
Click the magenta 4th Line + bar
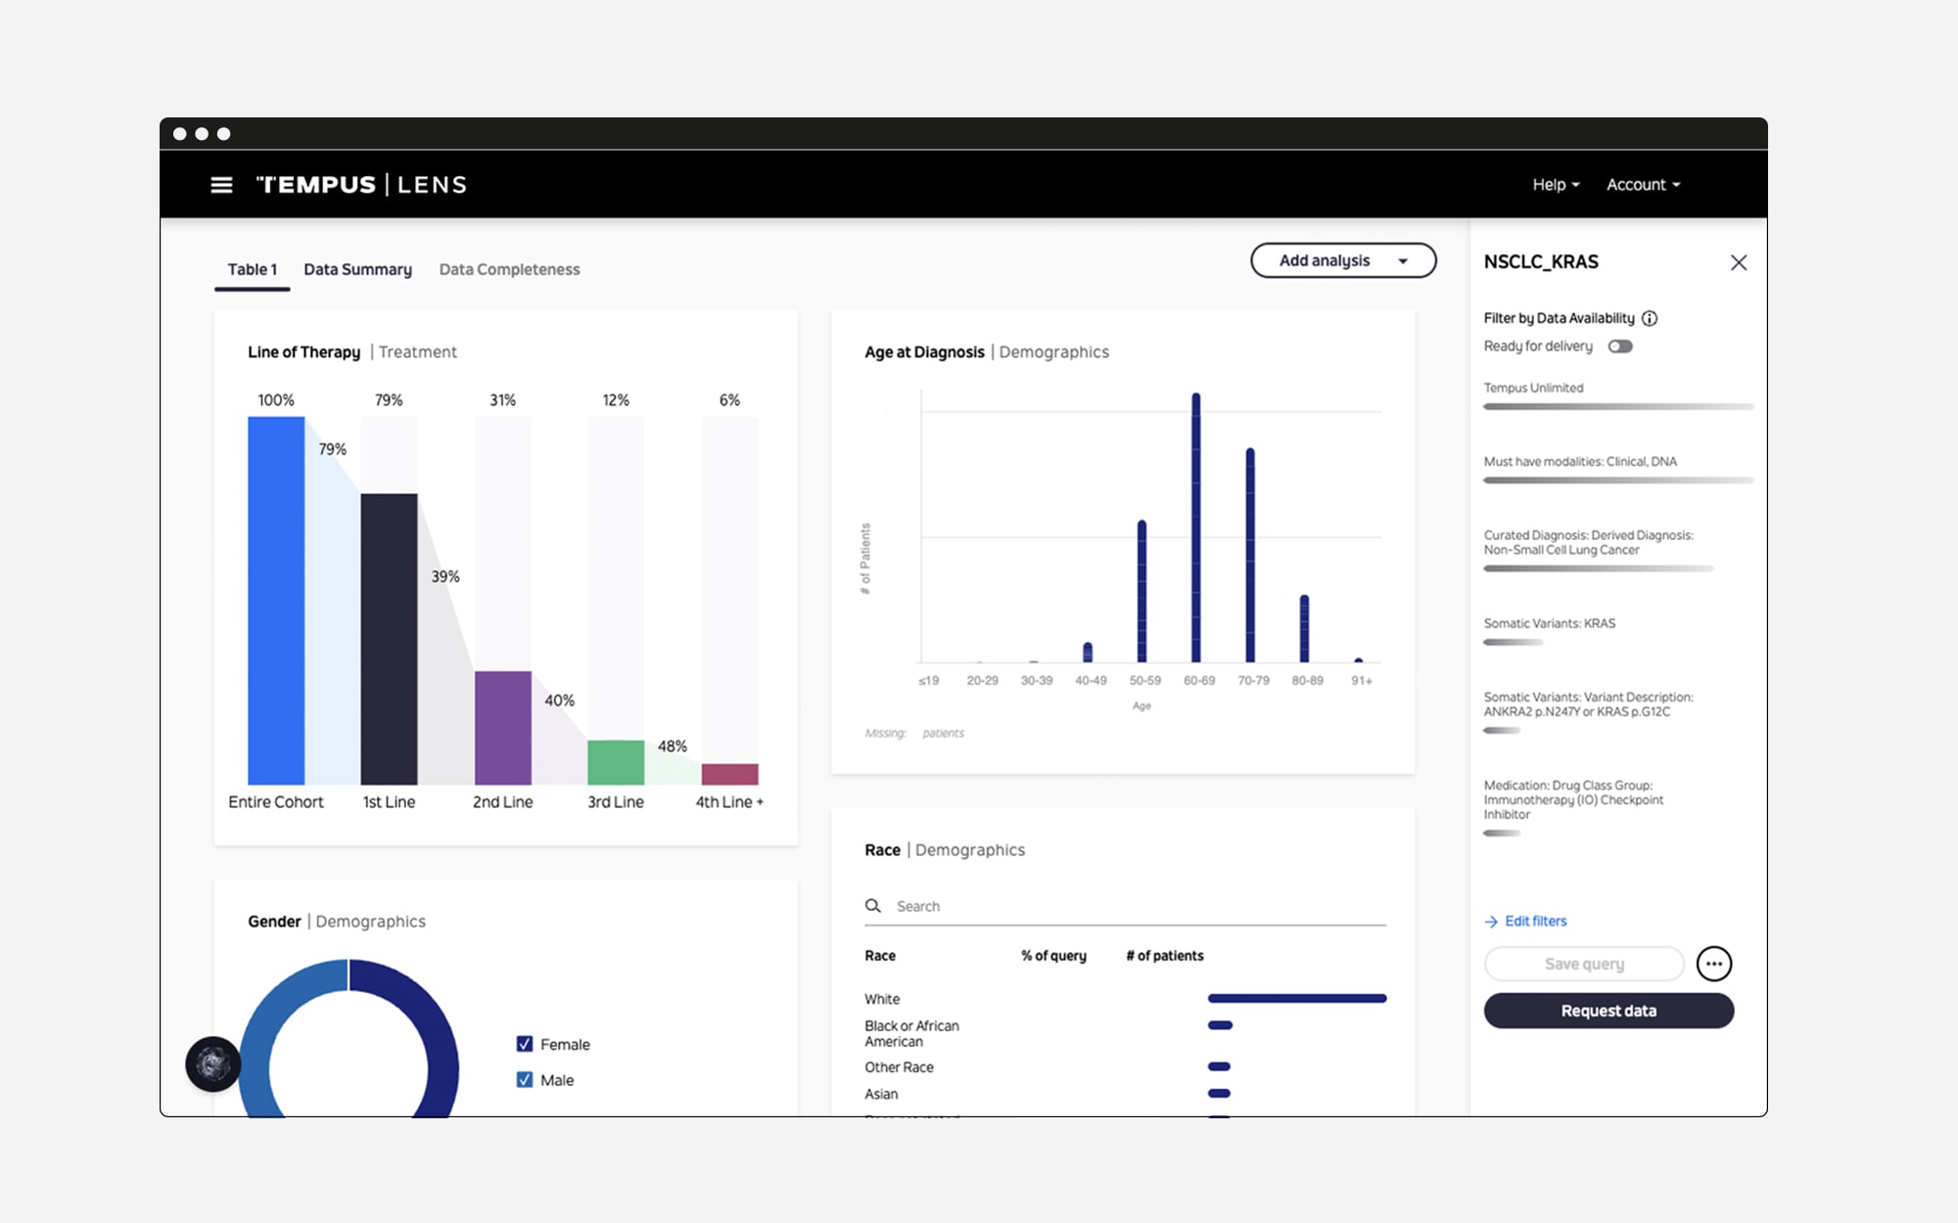click(729, 774)
